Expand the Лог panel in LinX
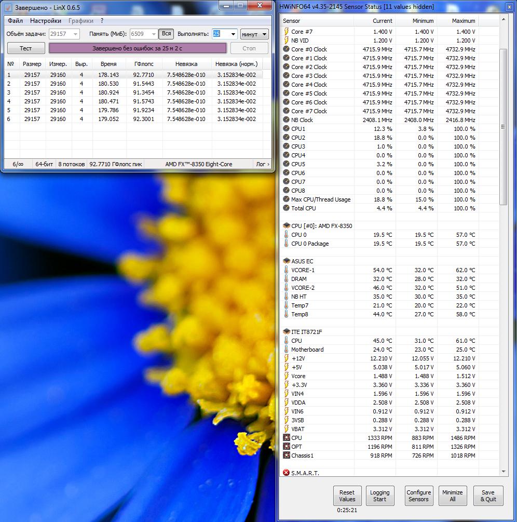 click(x=263, y=164)
